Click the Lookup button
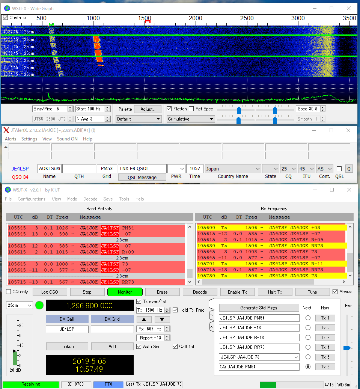360x389 pixels. 67,346
